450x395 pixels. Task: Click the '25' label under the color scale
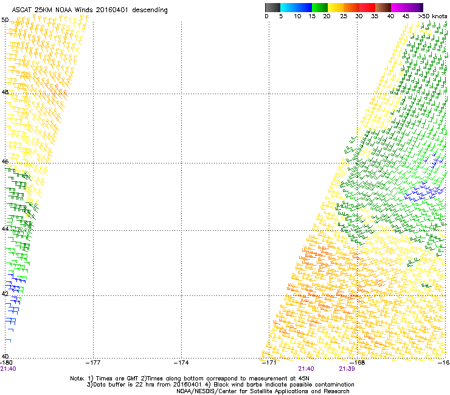[344, 16]
